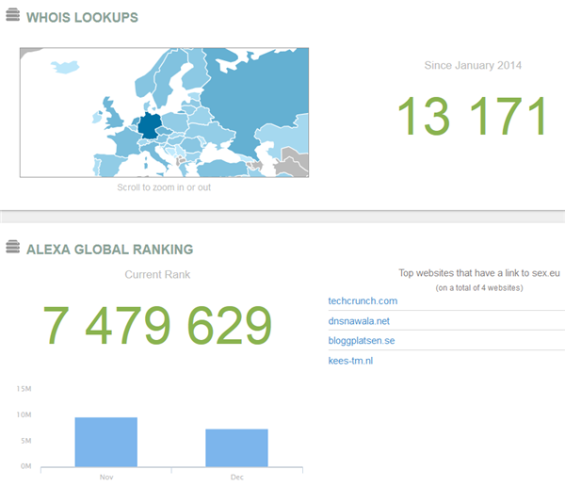Click the WHOIS LOOKUPS heading
The width and height of the screenshot is (565, 486).
coord(82,17)
